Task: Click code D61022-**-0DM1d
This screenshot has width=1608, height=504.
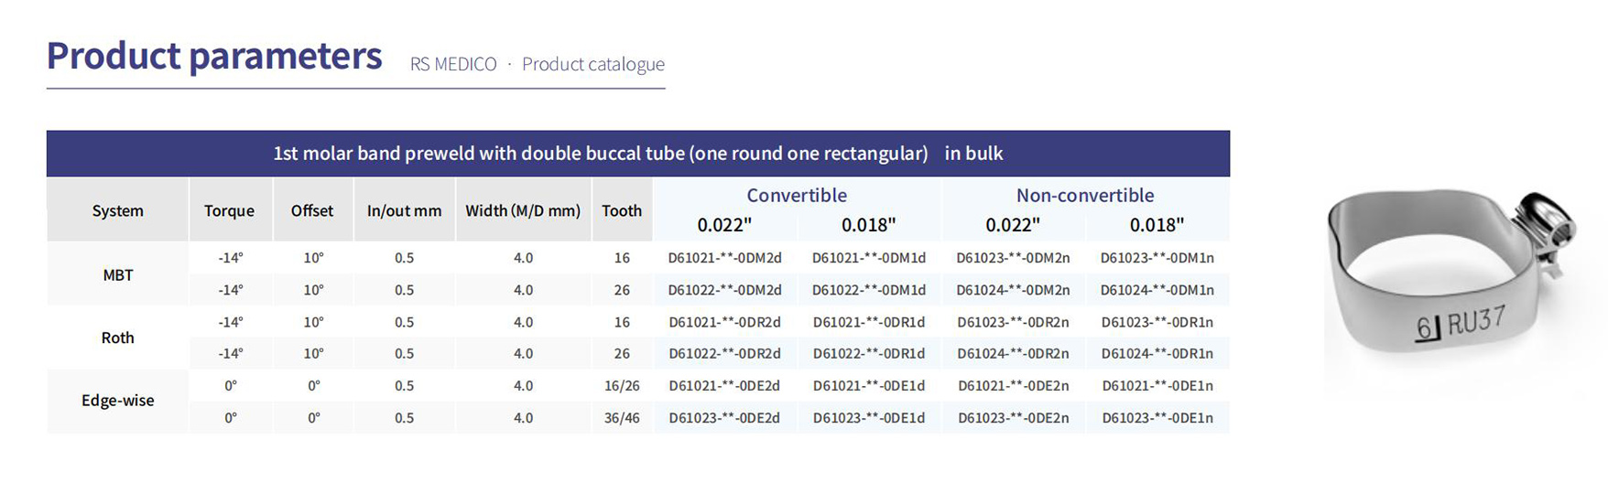Action: [x=869, y=290]
